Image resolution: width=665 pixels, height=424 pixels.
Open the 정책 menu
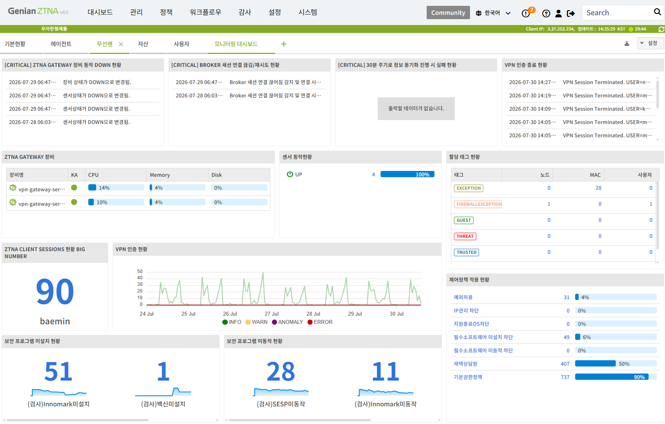[x=166, y=12]
